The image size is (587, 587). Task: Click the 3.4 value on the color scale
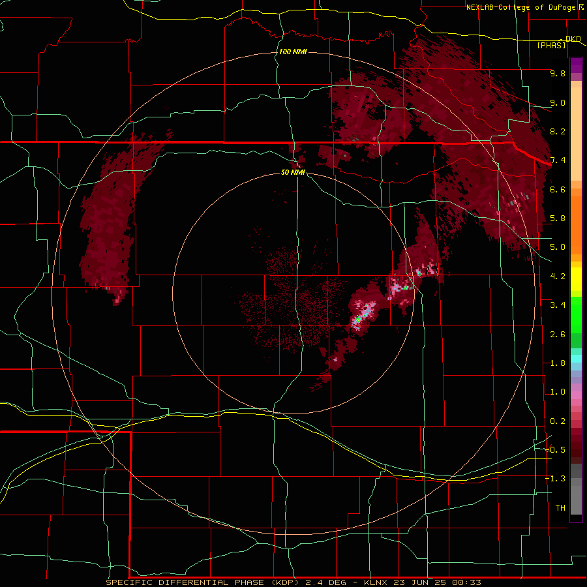click(558, 305)
